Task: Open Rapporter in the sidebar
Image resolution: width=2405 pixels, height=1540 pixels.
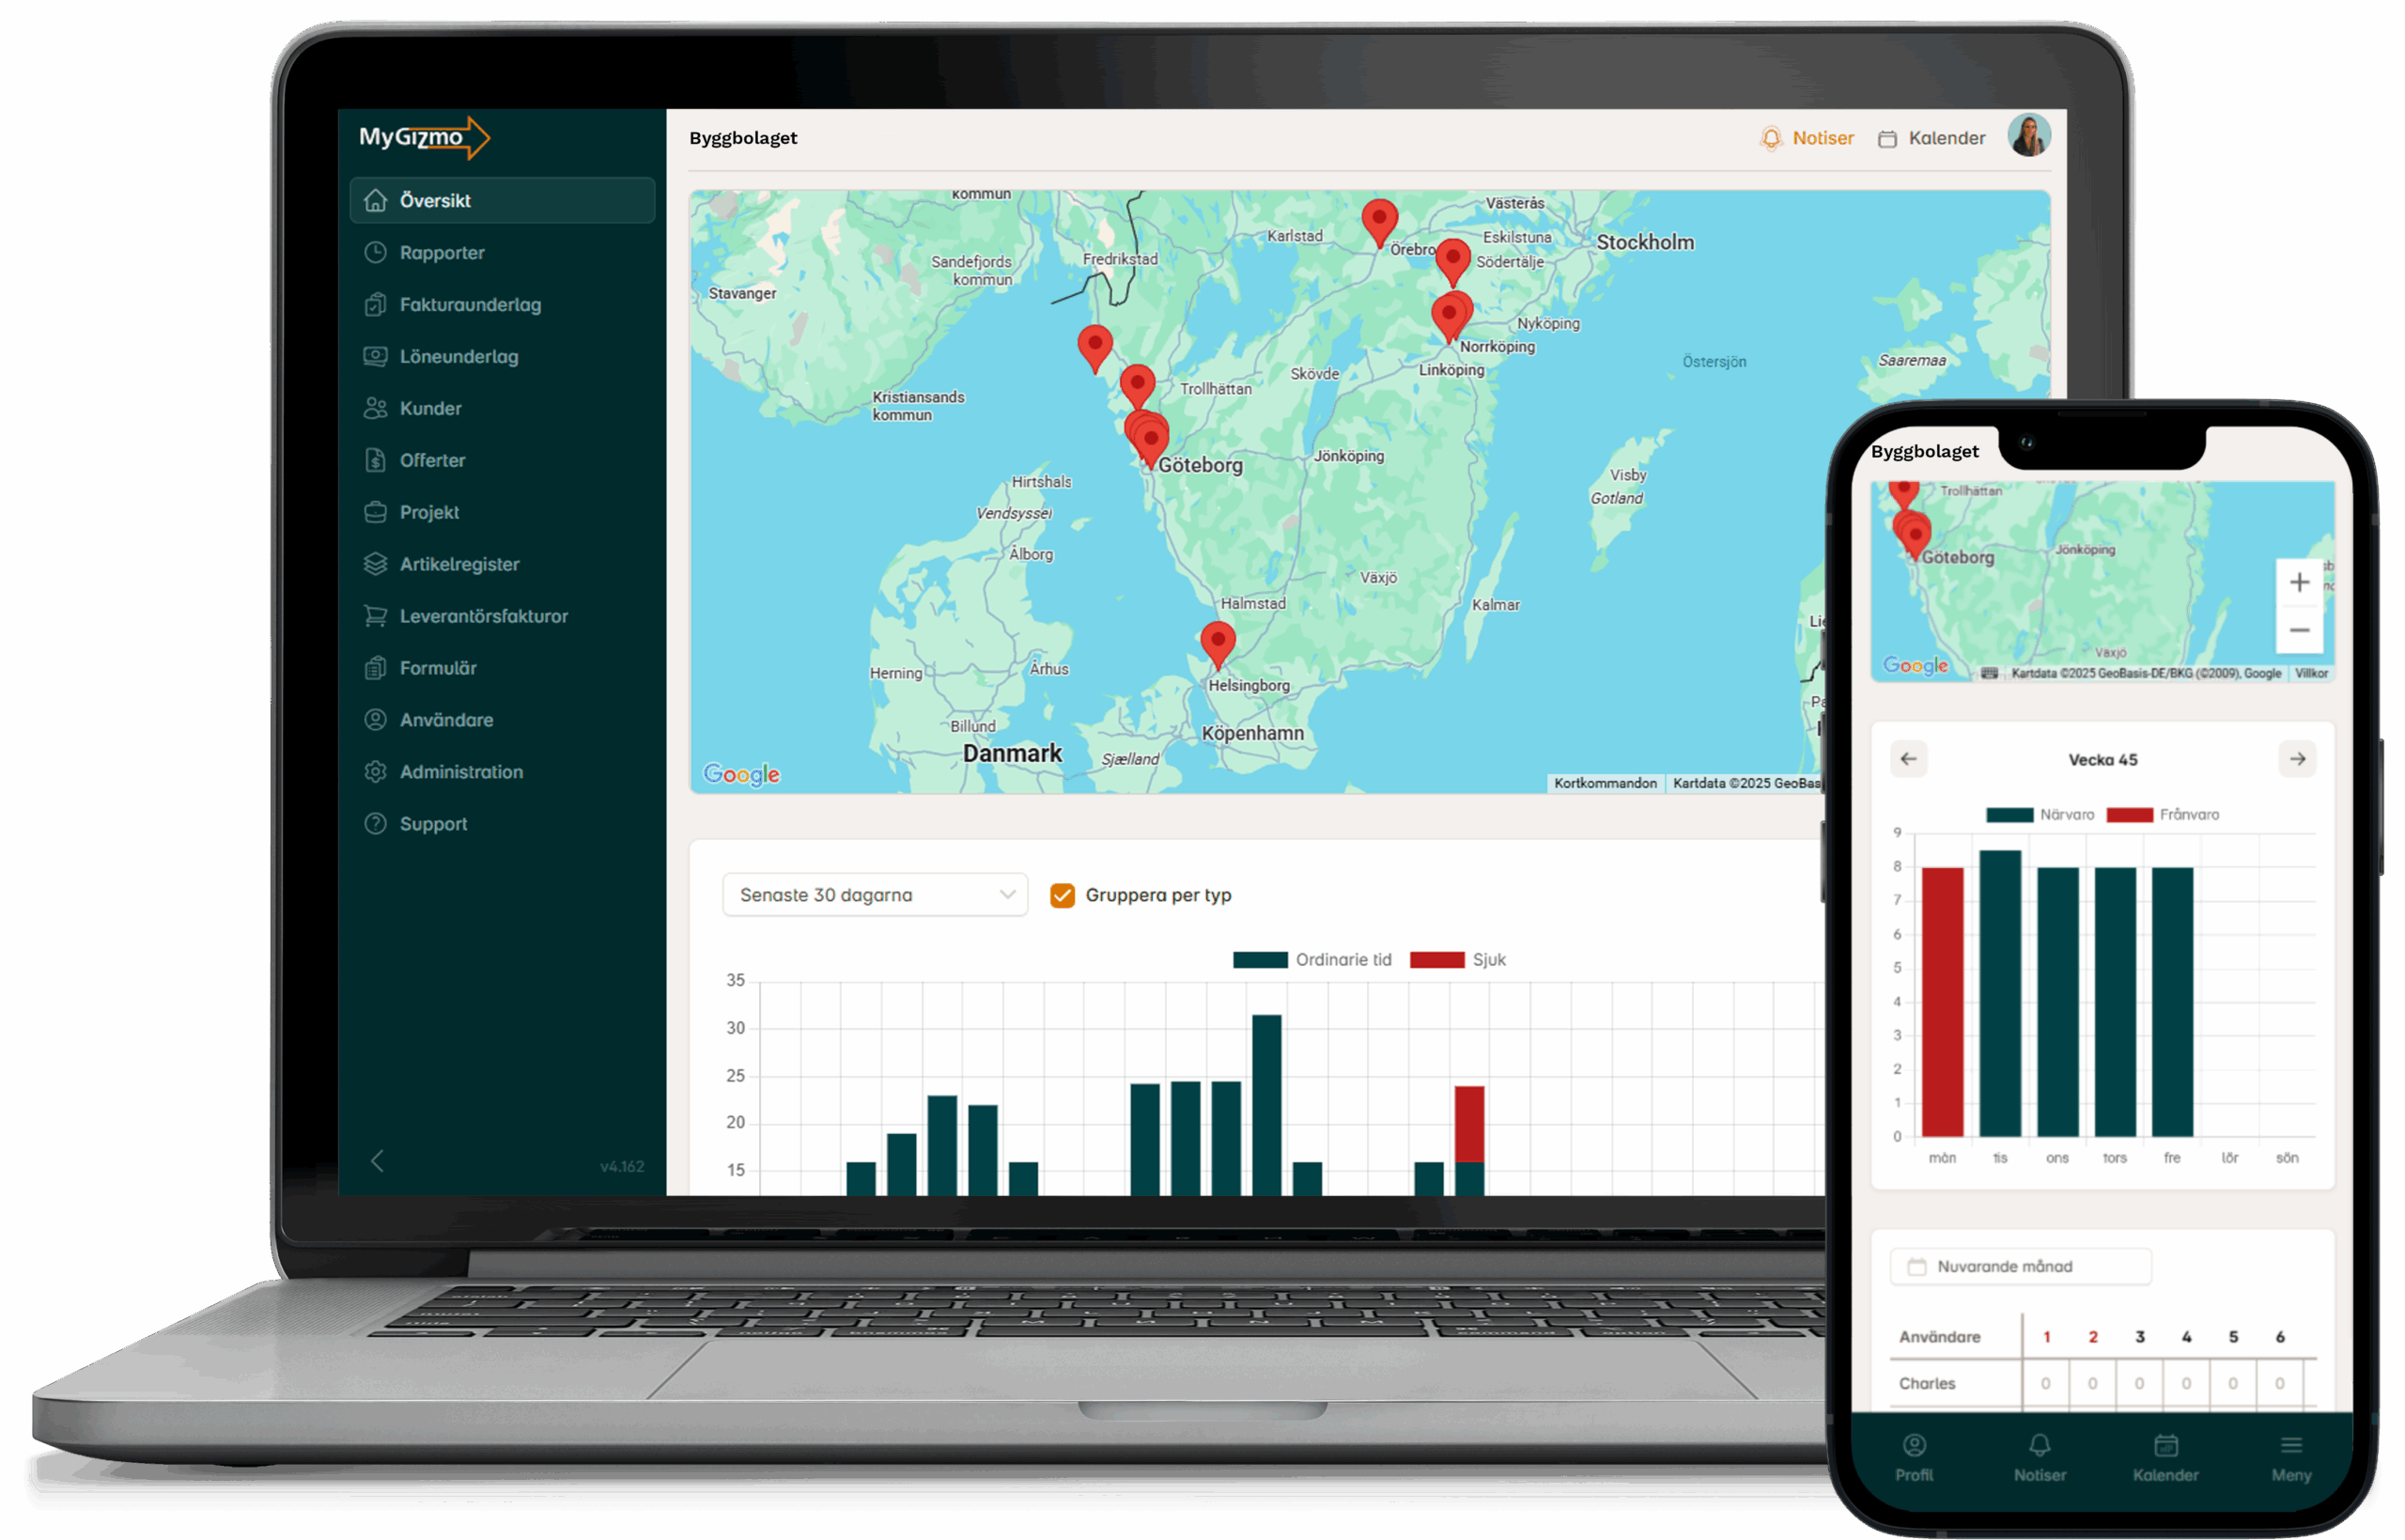Action: [441, 252]
